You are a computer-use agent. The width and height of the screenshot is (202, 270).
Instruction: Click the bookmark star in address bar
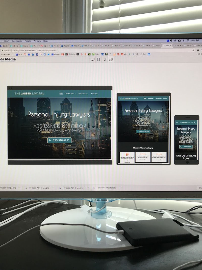point(193,50)
